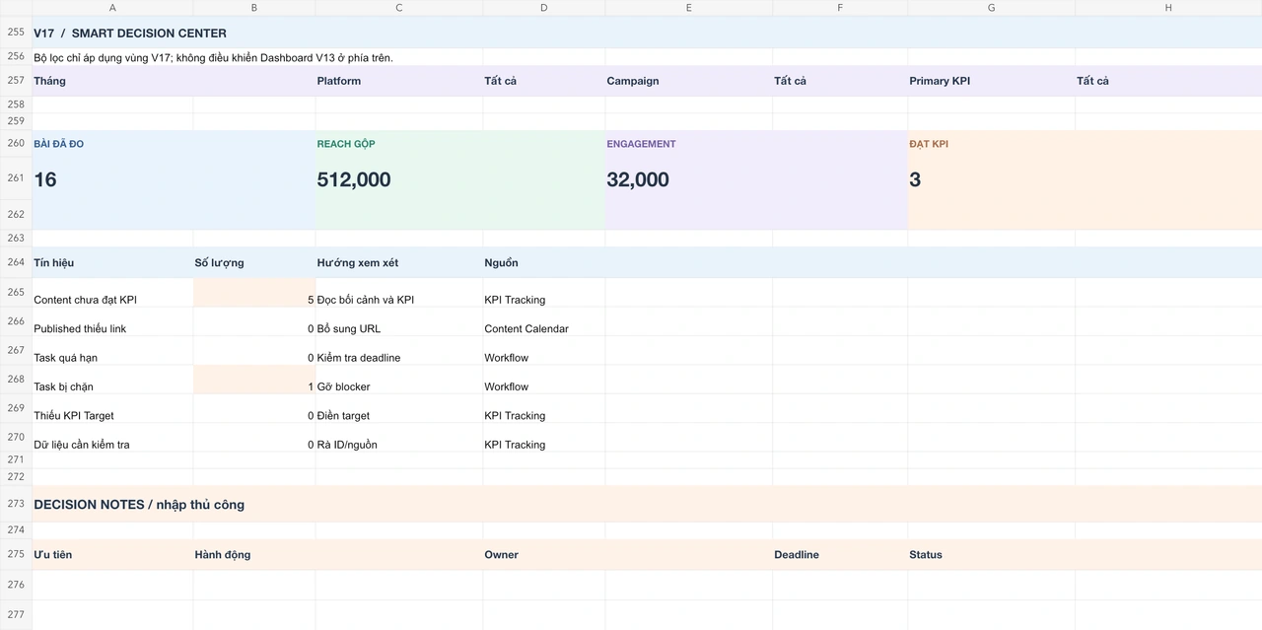Select column G header
1262x630 pixels.
coord(991,8)
